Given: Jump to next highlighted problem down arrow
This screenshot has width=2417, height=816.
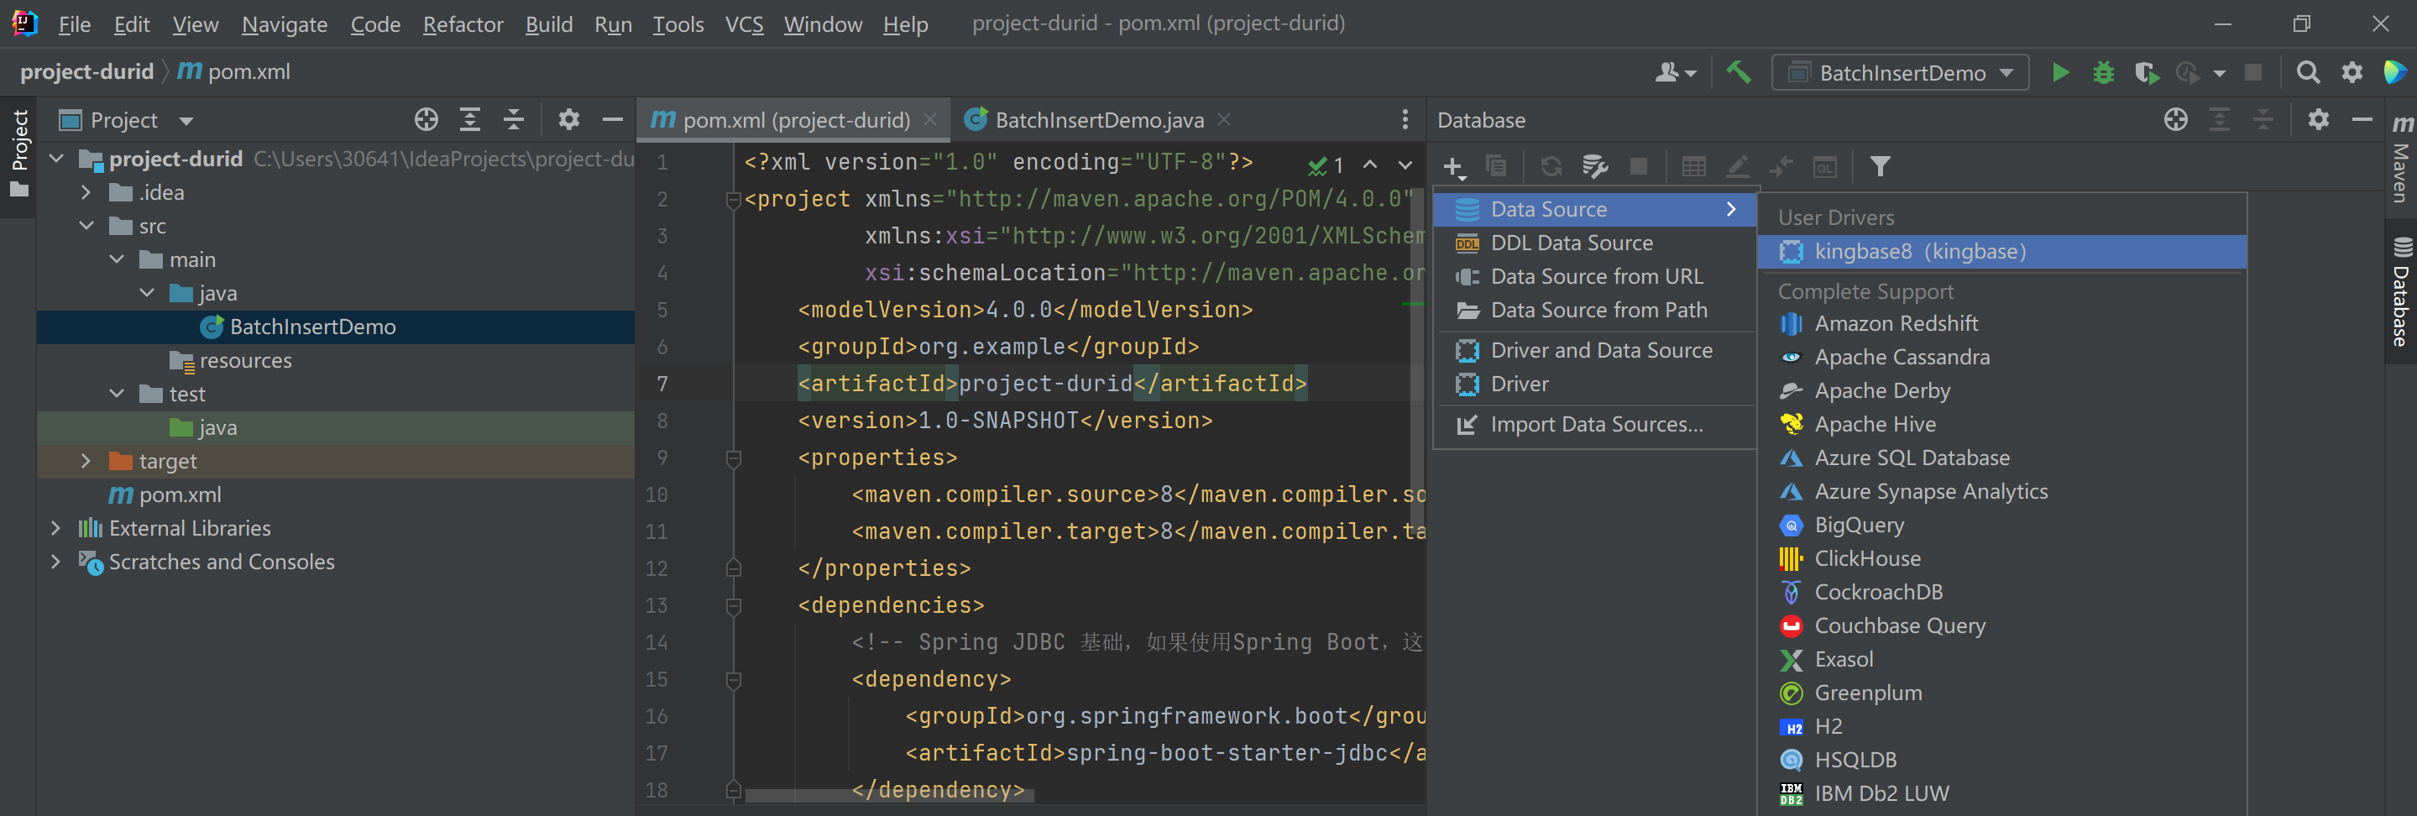Looking at the screenshot, I should coord(1405,166).
